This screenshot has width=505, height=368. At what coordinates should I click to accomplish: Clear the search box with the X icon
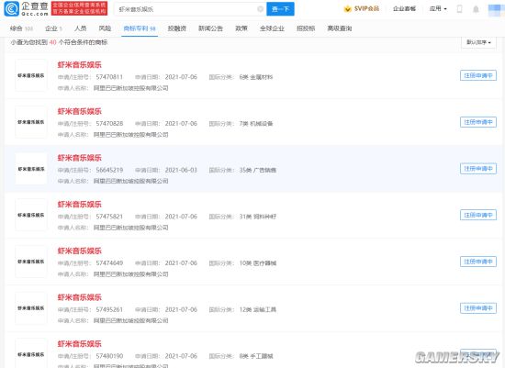click(x=260, y=9)
